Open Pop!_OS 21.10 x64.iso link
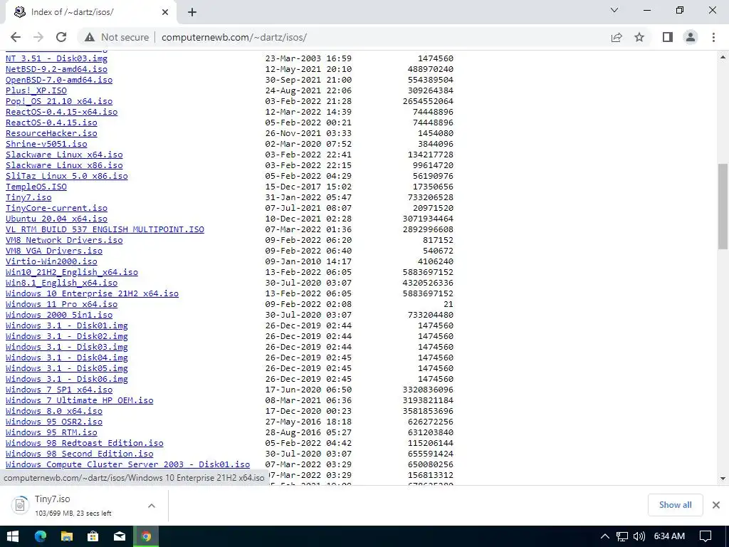The height and width of the screenshot is (547, 729). [59, 101]
